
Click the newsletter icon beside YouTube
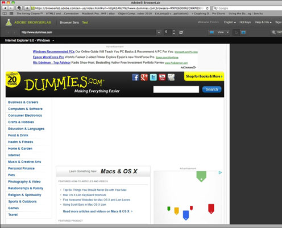click(171, 78)
